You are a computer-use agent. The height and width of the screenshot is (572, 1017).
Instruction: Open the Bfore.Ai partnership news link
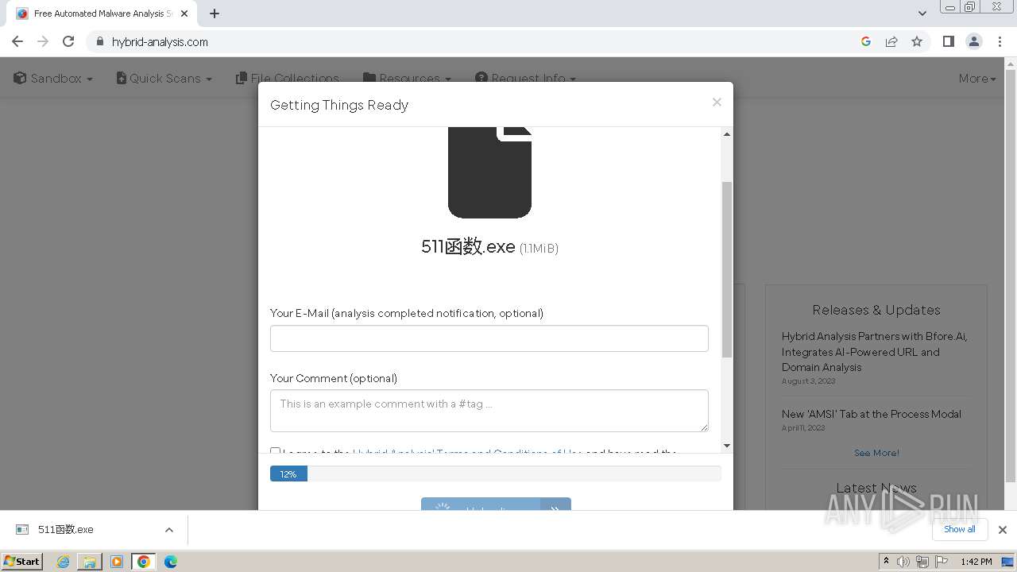pos(874,351)
